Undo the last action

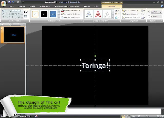coord(13,2)
